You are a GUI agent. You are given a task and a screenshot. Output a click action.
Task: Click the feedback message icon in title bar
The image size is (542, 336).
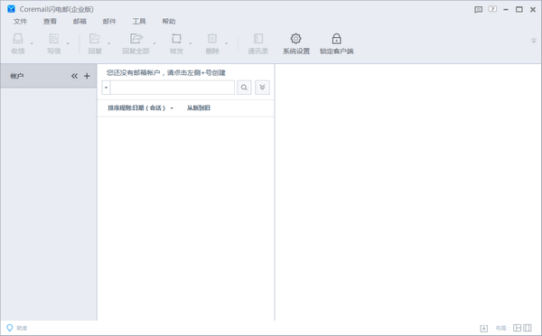click(479, 9)
